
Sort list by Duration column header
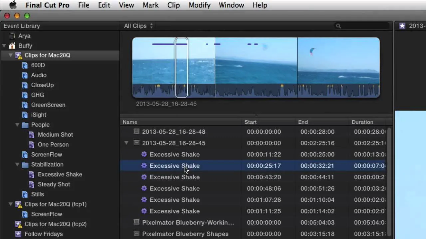pos(362,122)
